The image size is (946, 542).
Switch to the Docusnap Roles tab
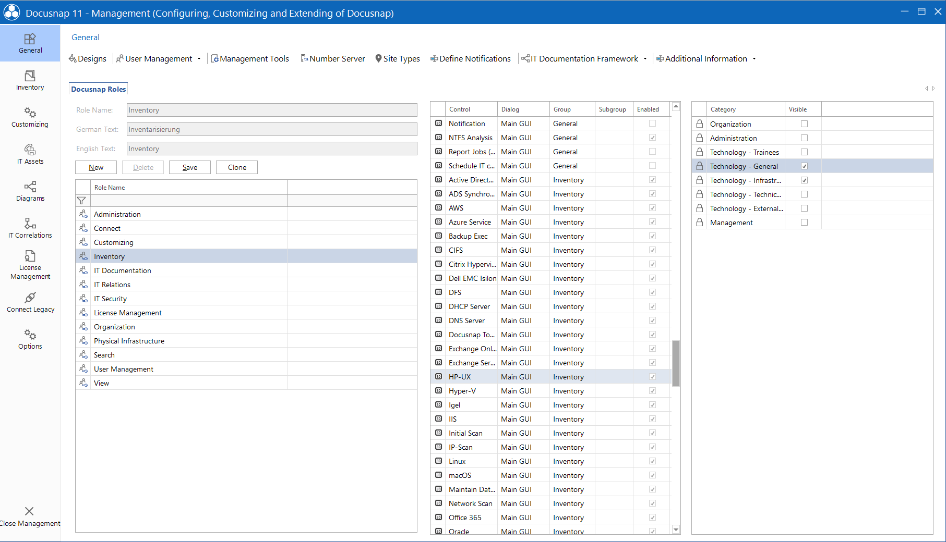[x=98, y=89]
